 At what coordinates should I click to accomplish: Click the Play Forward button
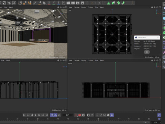tap(35, 115)
